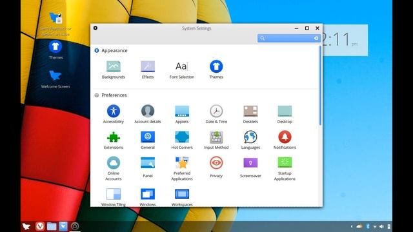Open Panel settings

[148, 168]
